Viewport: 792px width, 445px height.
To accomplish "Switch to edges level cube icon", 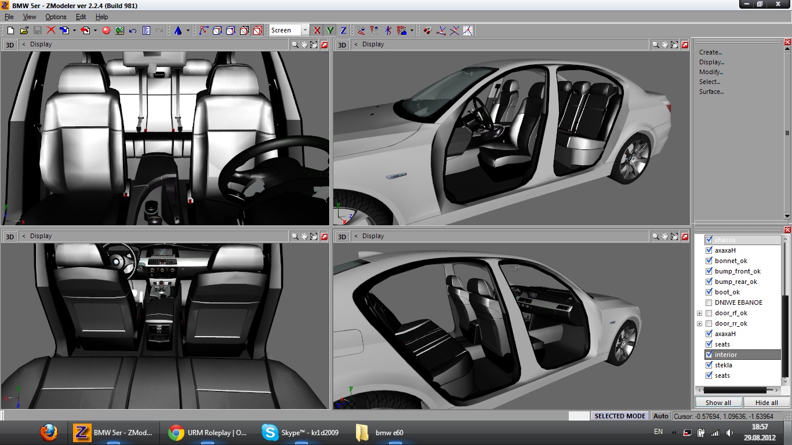I will [x=217, y=30].
